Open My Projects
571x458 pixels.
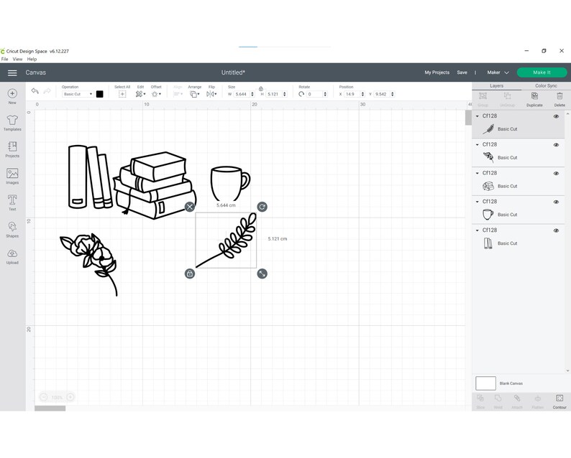[x=437, y=73]
